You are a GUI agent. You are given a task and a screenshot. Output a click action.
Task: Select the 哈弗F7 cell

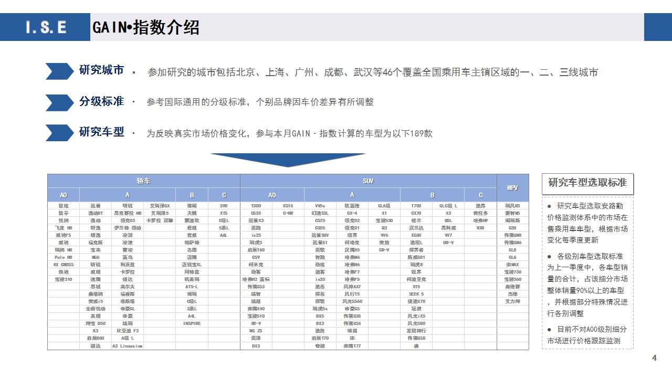(x=352, y=272)
